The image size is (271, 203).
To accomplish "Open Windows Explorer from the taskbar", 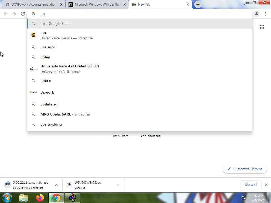I will [x=24, y=198].
